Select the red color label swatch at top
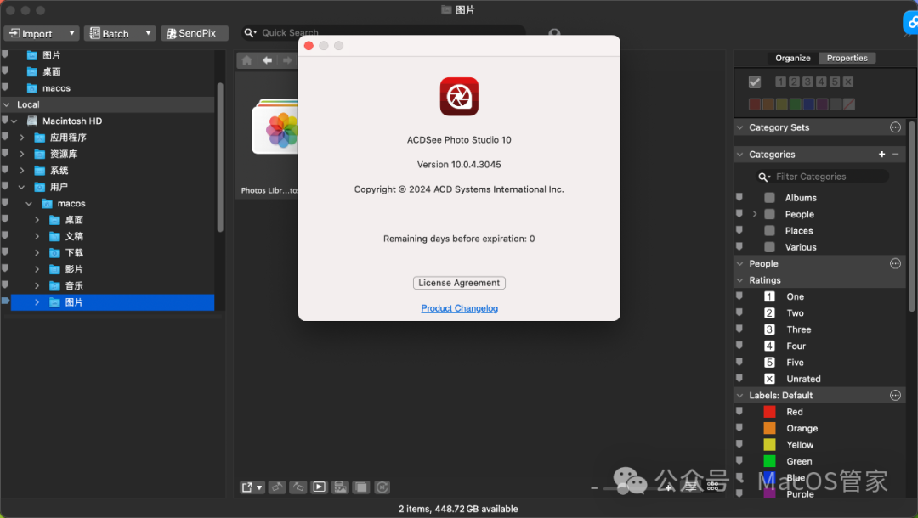Screen dimensions: 918x518 point(755,104)
